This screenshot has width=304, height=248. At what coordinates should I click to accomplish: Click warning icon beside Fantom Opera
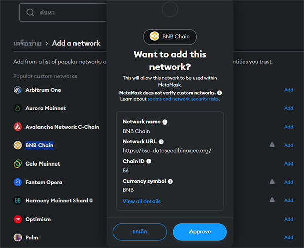(272, 182)
